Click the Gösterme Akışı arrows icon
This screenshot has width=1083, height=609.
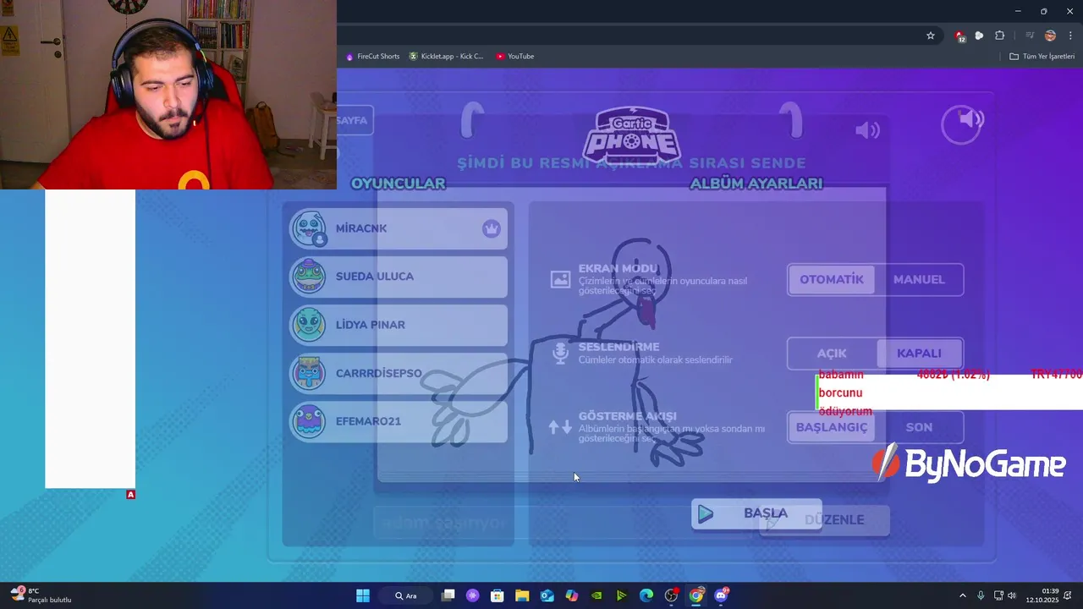560,427
